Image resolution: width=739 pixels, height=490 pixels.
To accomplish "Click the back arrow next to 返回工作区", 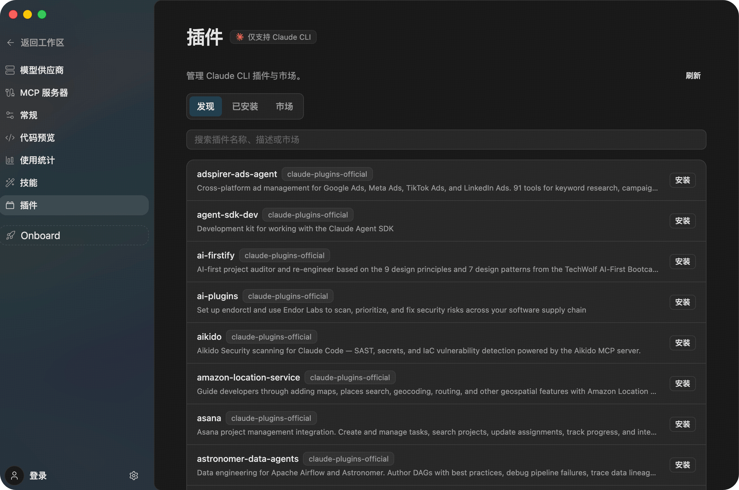I will click(11, 43).
